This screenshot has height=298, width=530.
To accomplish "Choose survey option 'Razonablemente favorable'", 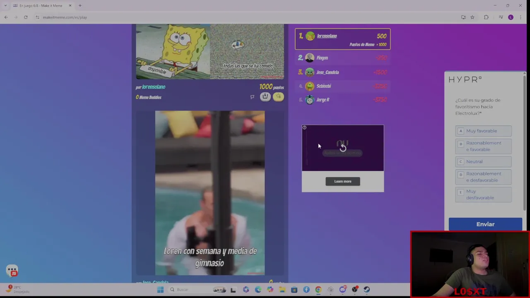I will coord(483,146).
